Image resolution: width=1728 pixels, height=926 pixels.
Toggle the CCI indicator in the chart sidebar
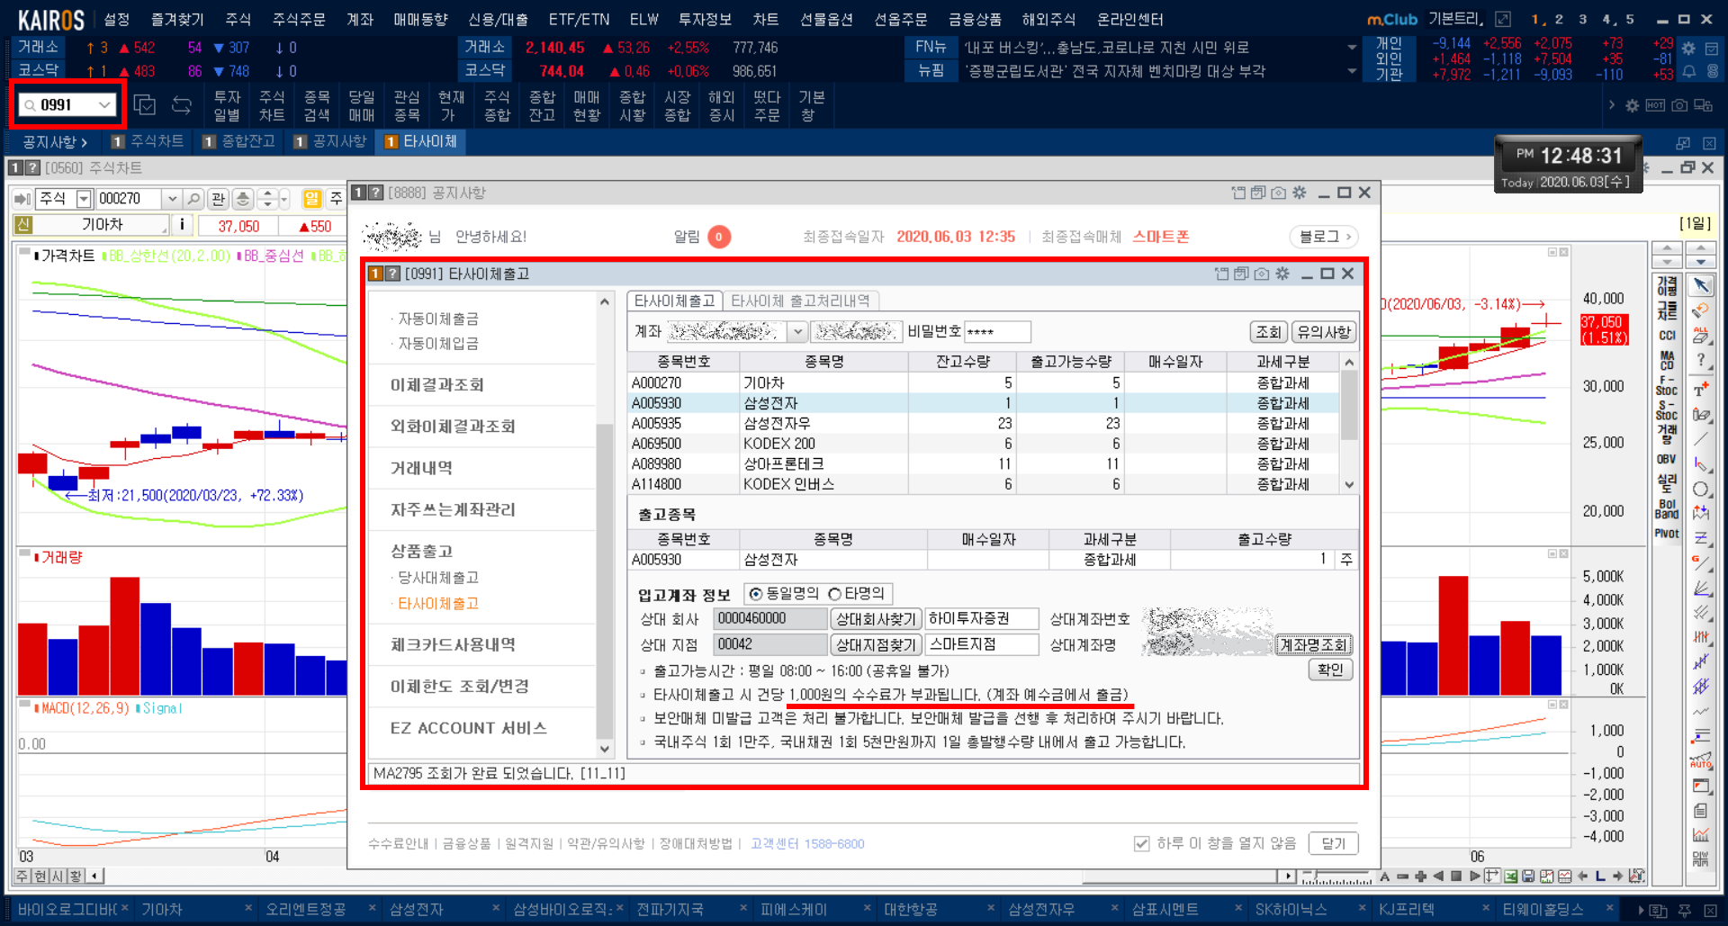pos(1667,336)
